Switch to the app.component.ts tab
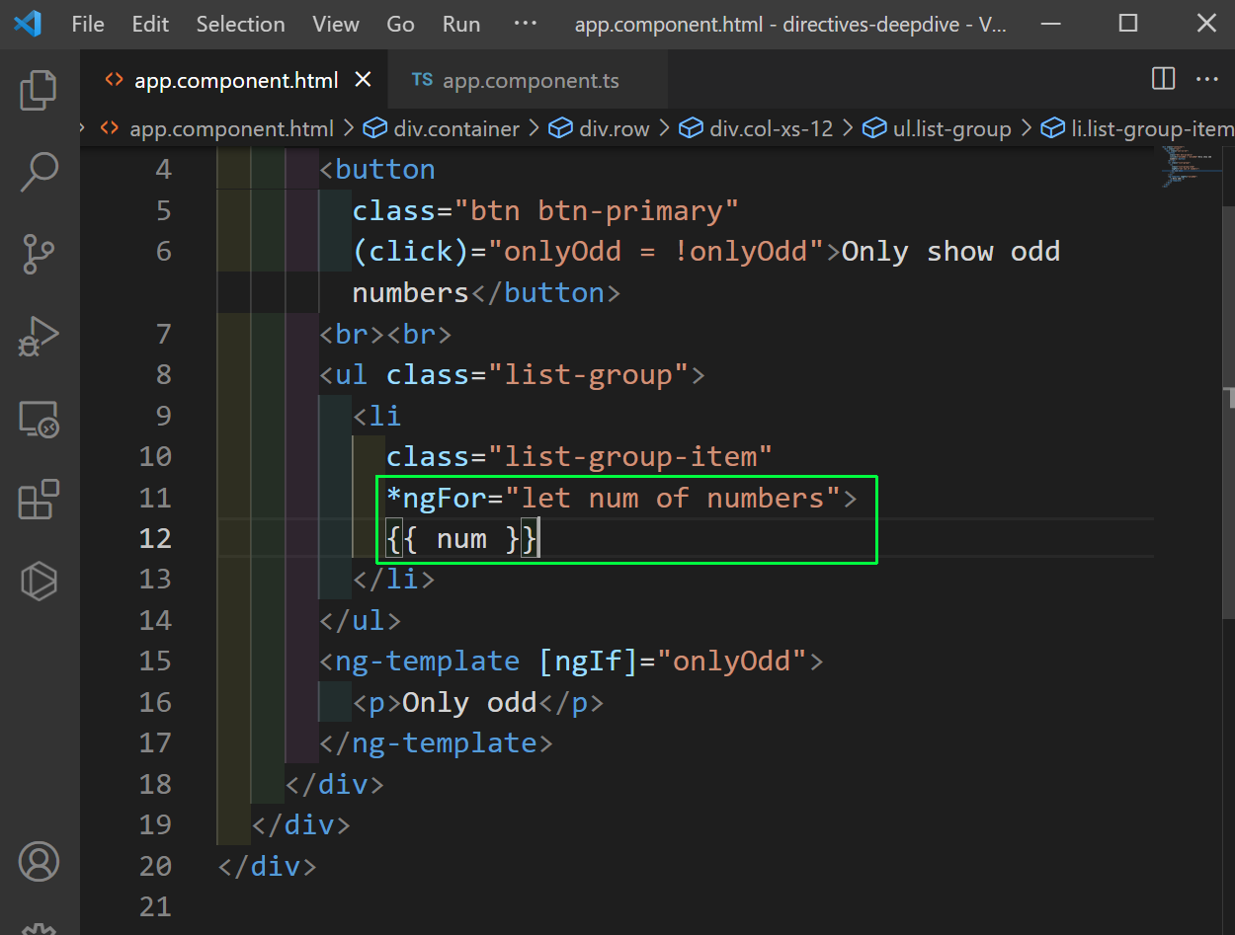Image resolution: width=1235 pixels, height=935 pixels. point(528,80)
